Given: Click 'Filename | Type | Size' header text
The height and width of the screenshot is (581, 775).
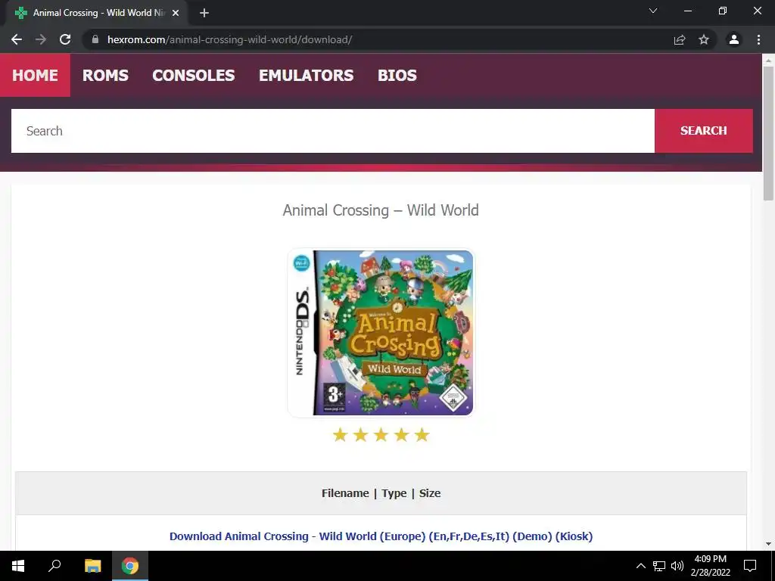Looking at the screenshot, I should point(381,493).
